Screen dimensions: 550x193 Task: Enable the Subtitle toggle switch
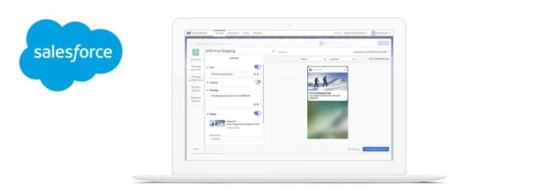[x=258, y=81]
